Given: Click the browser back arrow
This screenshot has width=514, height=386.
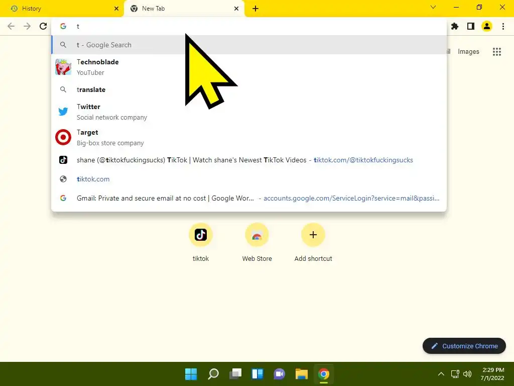Looking at the screenshot, I should [x=11, y=26].
